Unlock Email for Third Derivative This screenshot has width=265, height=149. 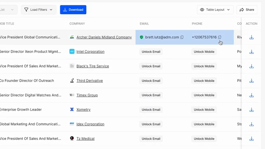pos(151,81)
